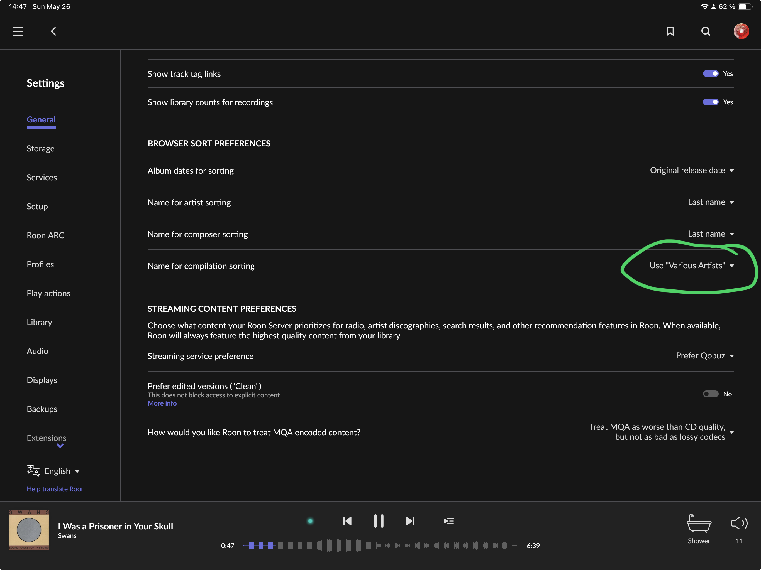Switch to the Storage settings tab

[41, 149]
